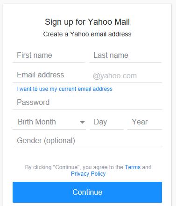Click the 'Sign up for Yahoo Mail' heading

(x=87, y=22)
